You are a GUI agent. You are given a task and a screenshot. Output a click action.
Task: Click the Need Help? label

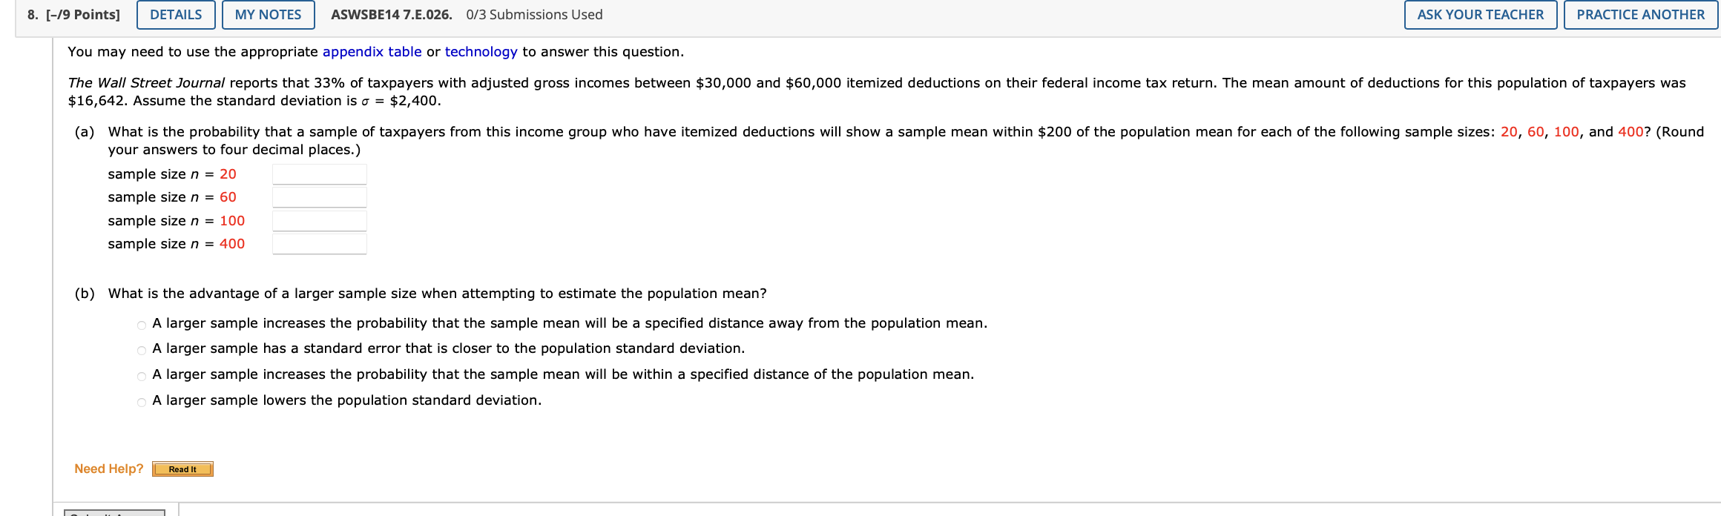[x=108, y=468]
